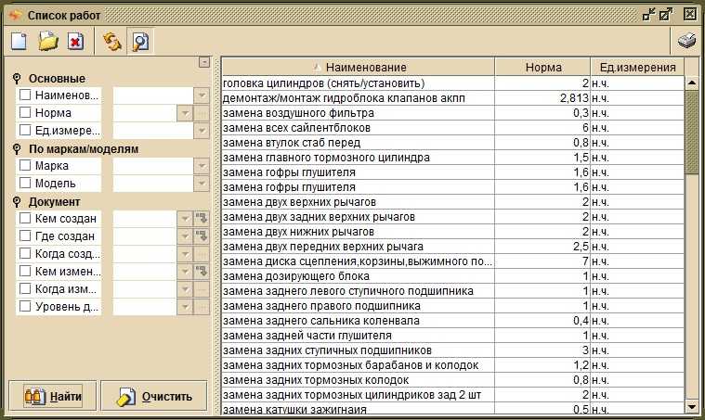Click the open folder toolbar icon
Image resolution: width=705 pixels, height=420 pixels.
tap(47, 41)
